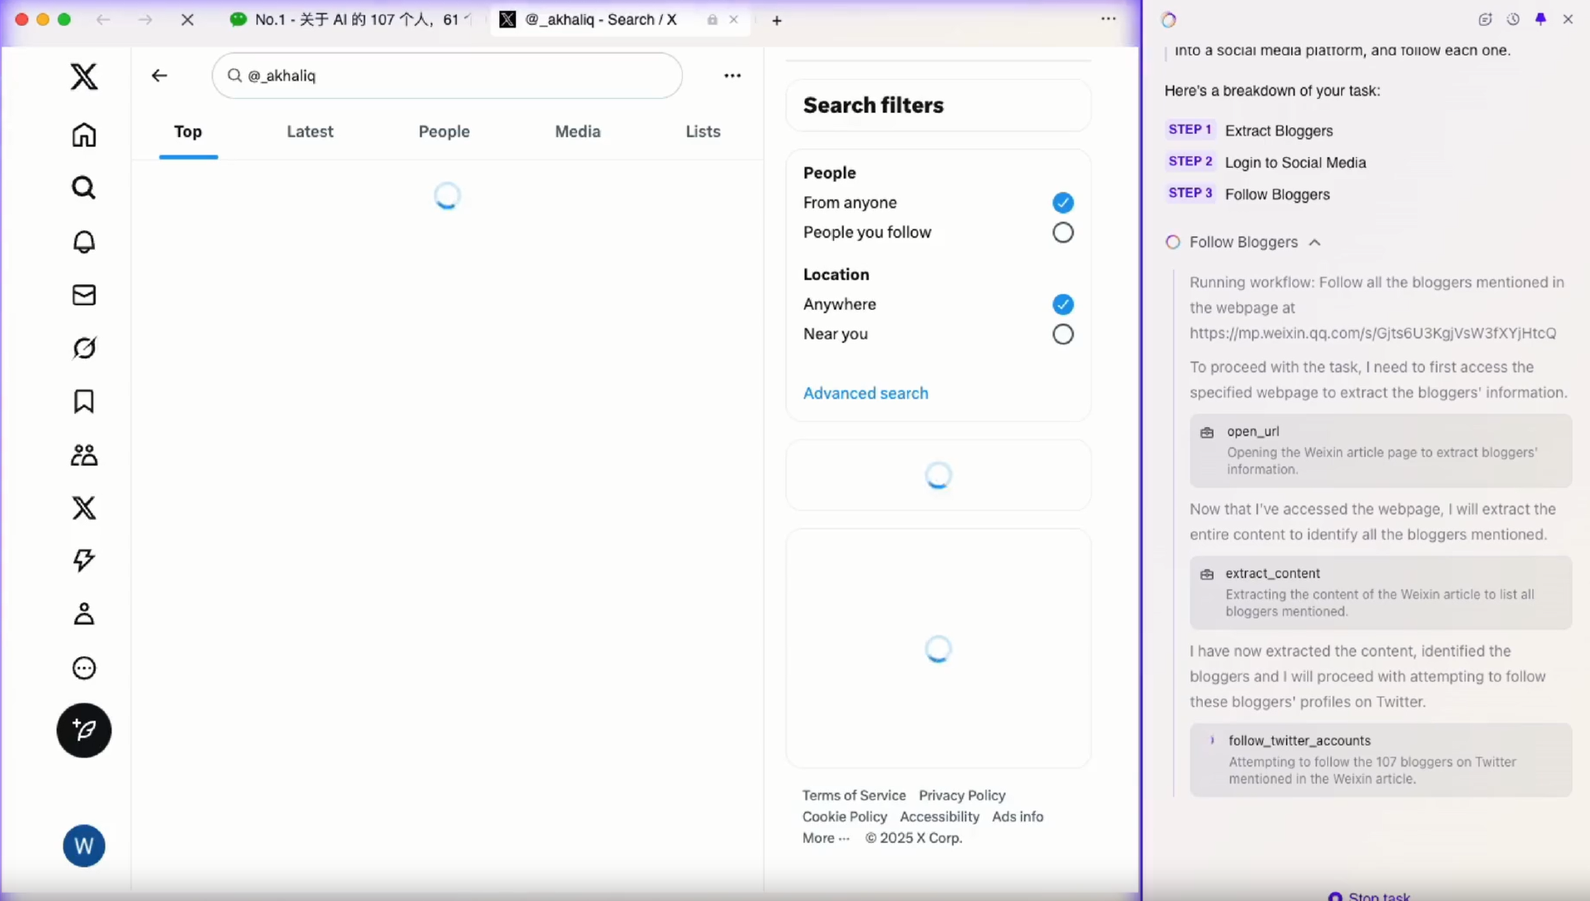This screenshot has width=1590, height=901.
Task: Open Bookmarks icon
Action: [x=83, y=401]
